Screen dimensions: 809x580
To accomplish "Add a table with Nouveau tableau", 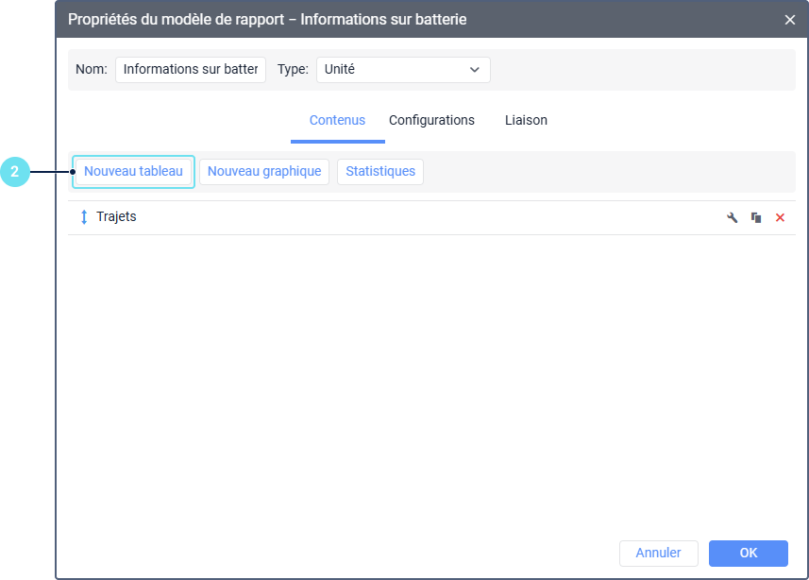I will point(133,172).
